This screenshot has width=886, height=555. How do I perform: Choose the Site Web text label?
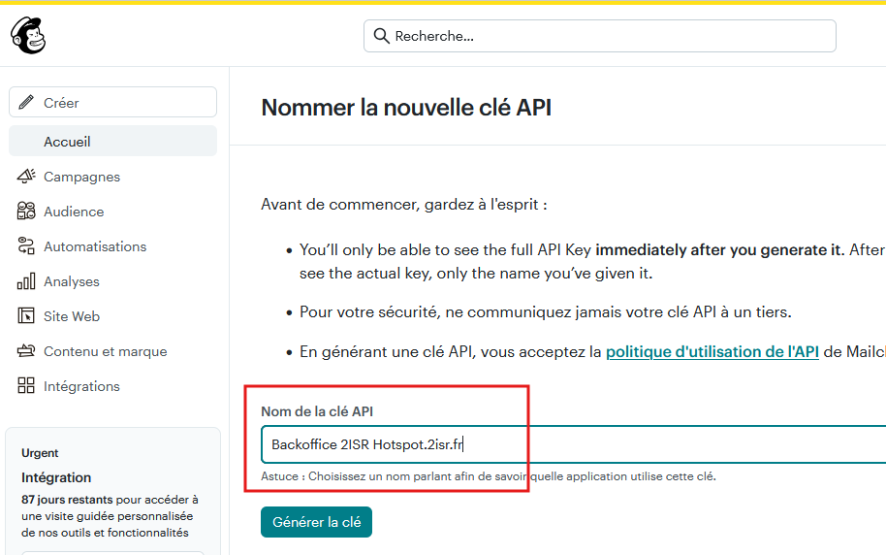(72, 316)
